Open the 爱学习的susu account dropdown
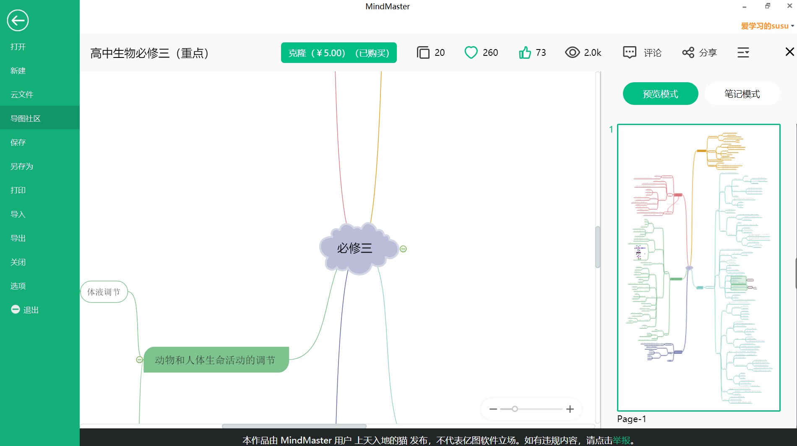 (767, 26)
